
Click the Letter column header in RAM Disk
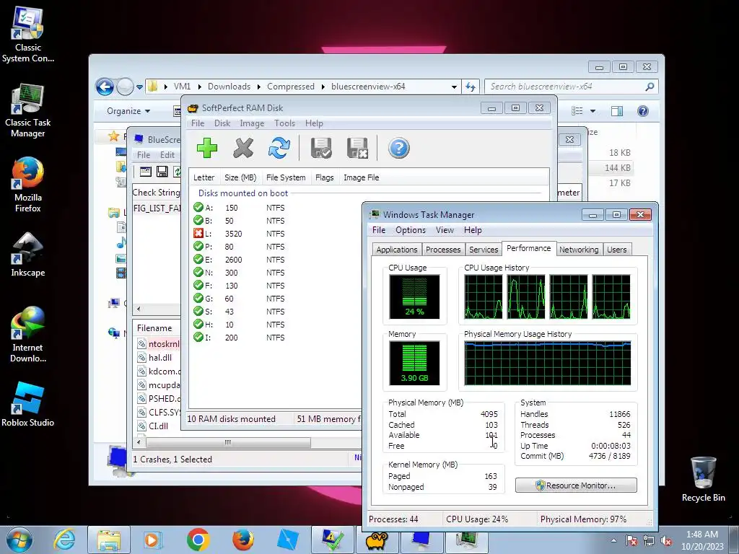click(x=204, y=177)
